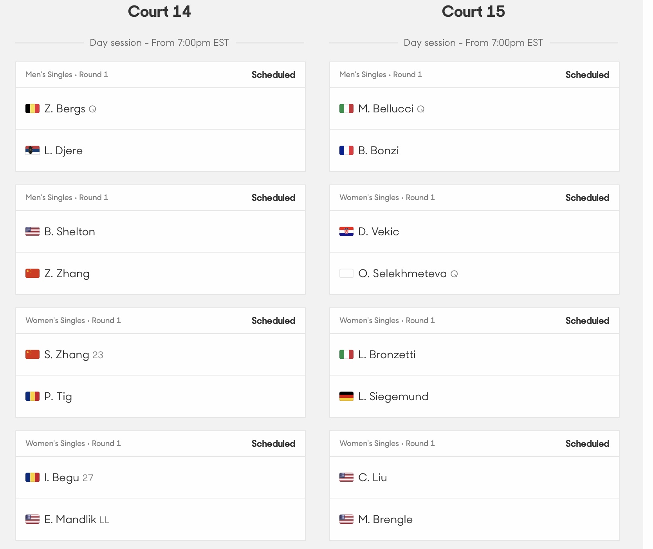Click Scheduled status of Liu vs Brengle match
Viewport: 653px width, 549px height.
click(587, 444)
